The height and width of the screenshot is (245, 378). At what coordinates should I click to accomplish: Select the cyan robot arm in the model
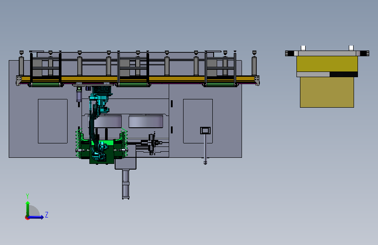point(99,123)
